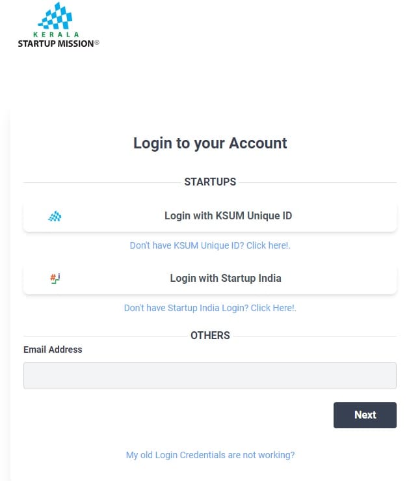Choose Login with Startup India
The image size is (409, 481).
(x=225, y=279)
